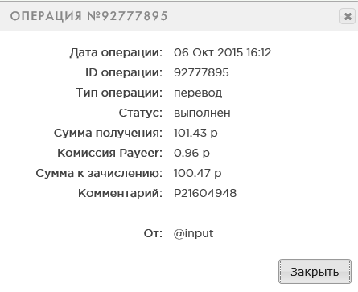The image size is (358, 292).
Task: Click the ID операции label
Action: (124, 73)
